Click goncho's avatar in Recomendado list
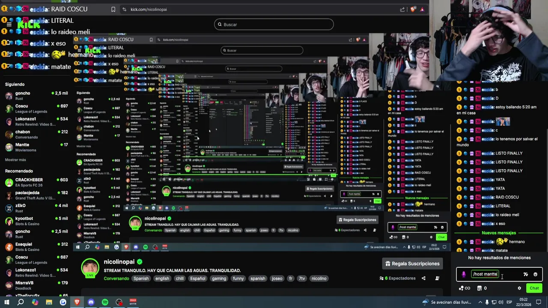548x308 pixels. coord(9,234)
